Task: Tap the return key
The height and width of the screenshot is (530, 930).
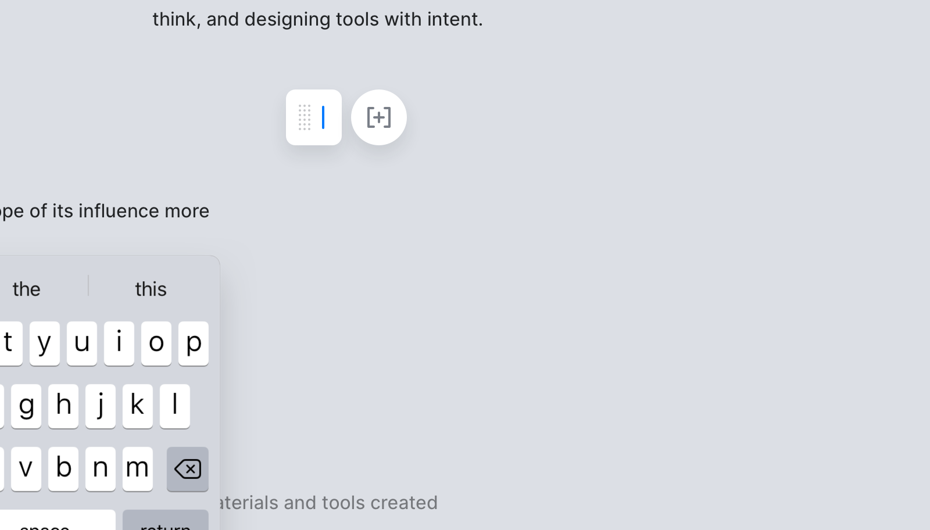Action: pyautogui.click(x=165, y=521)
